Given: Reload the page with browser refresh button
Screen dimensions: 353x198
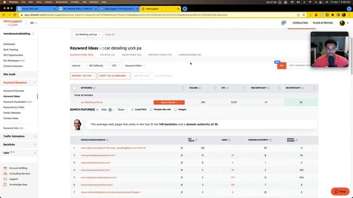Looking at the screenshot, I should (x=15, y=15).
